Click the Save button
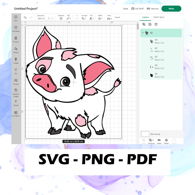 click(x=126, y=9)
